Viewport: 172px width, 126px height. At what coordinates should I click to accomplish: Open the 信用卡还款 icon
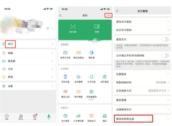(x=65, y=53)
